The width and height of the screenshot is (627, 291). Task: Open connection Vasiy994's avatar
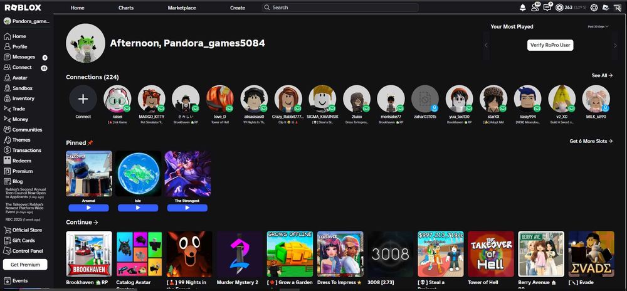pyautogui.click(x=527, y=98)
